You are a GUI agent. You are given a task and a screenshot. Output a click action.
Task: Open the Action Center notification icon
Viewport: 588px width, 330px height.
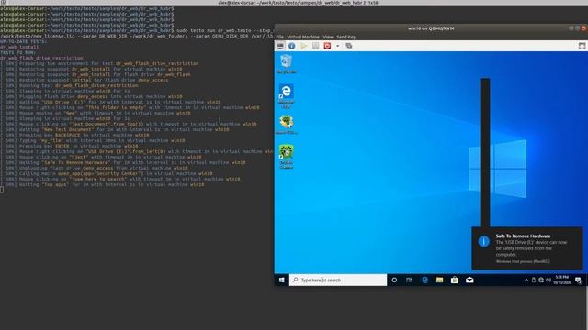pos(578,280)
